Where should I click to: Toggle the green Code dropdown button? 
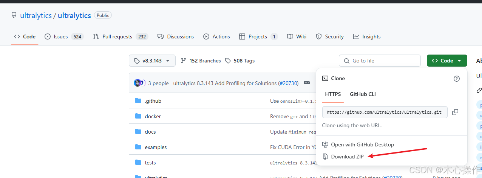[447, 61]
